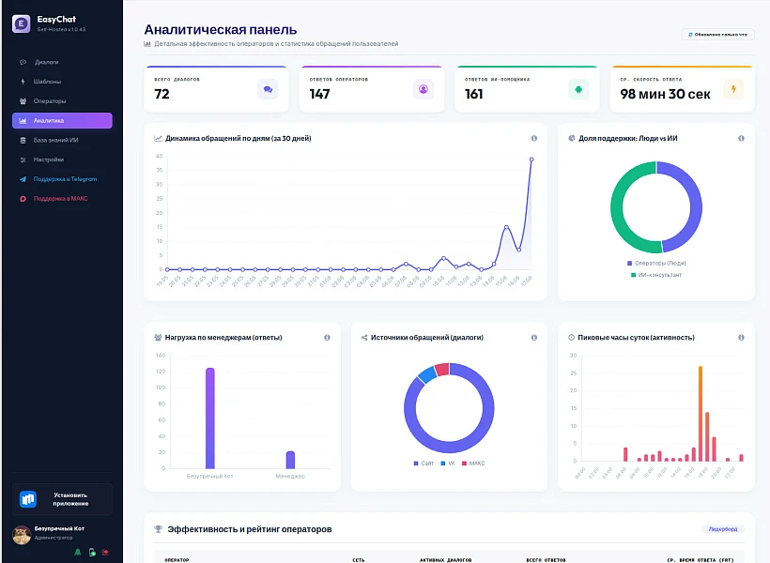Viewport: 770px width, 563px height.
Task: Click the info icon for Пиковые часы суток
Action: [x=741, y=338]
